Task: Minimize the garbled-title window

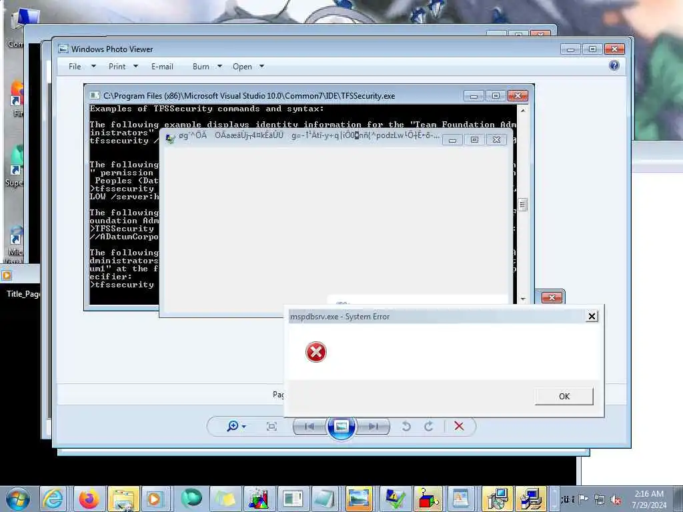Action: (x=453, y=140)
